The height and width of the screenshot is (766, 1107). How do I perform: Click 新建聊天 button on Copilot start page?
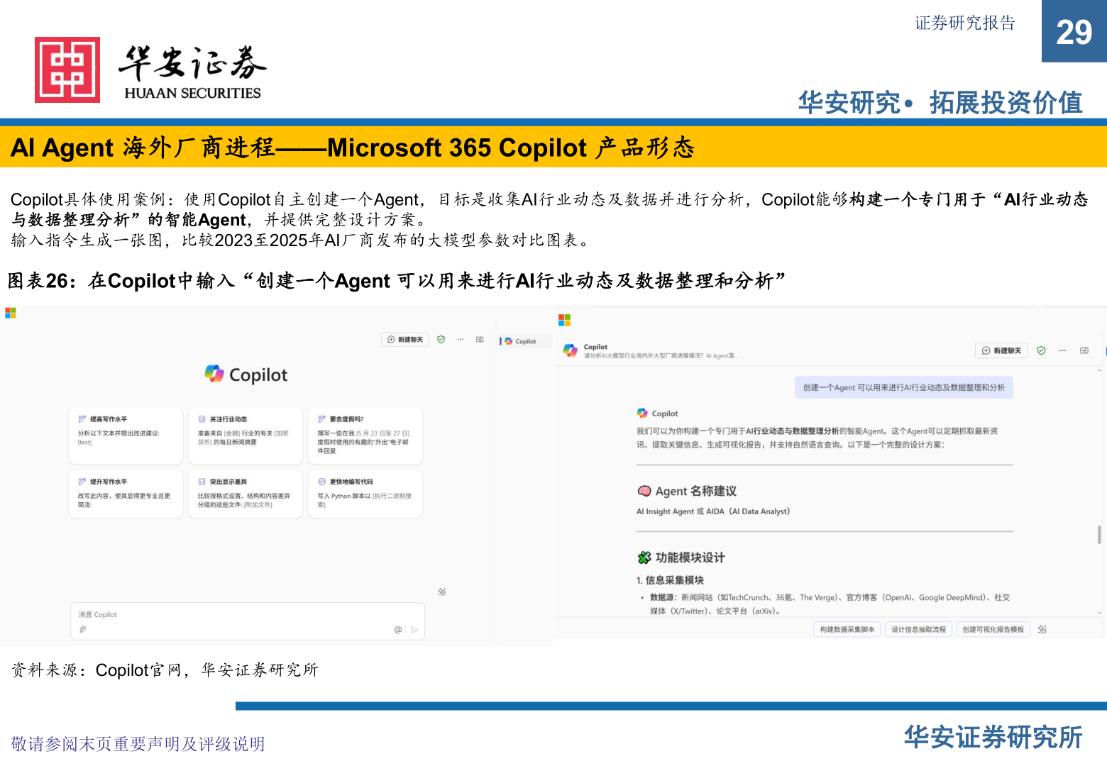405,340
